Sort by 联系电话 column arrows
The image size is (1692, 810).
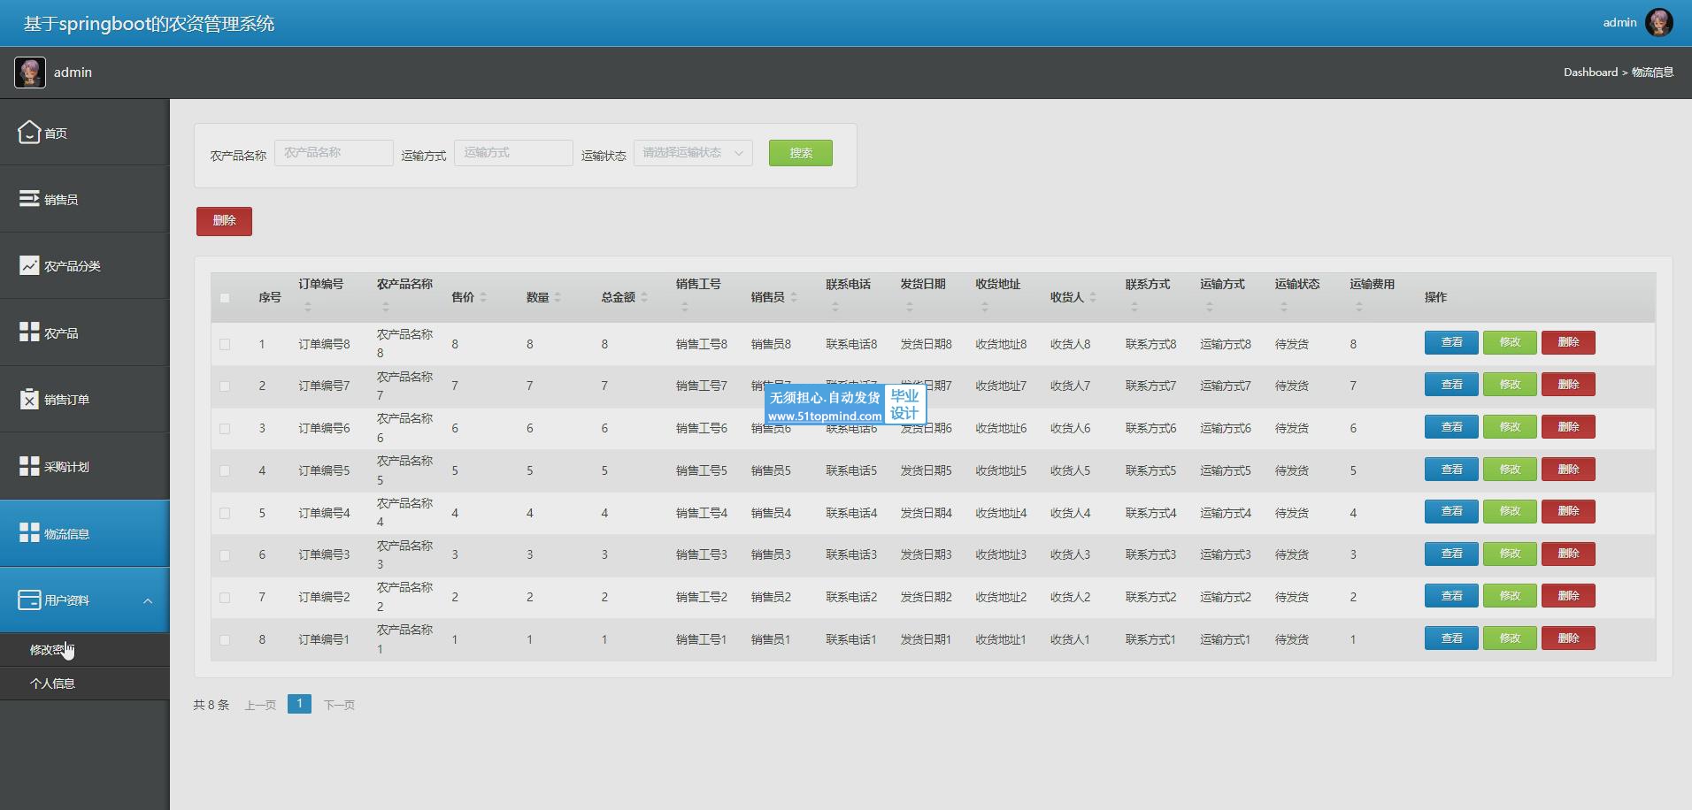tap(835, 307)
